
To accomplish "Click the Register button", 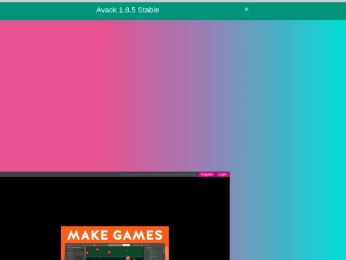I will point(206,175).
